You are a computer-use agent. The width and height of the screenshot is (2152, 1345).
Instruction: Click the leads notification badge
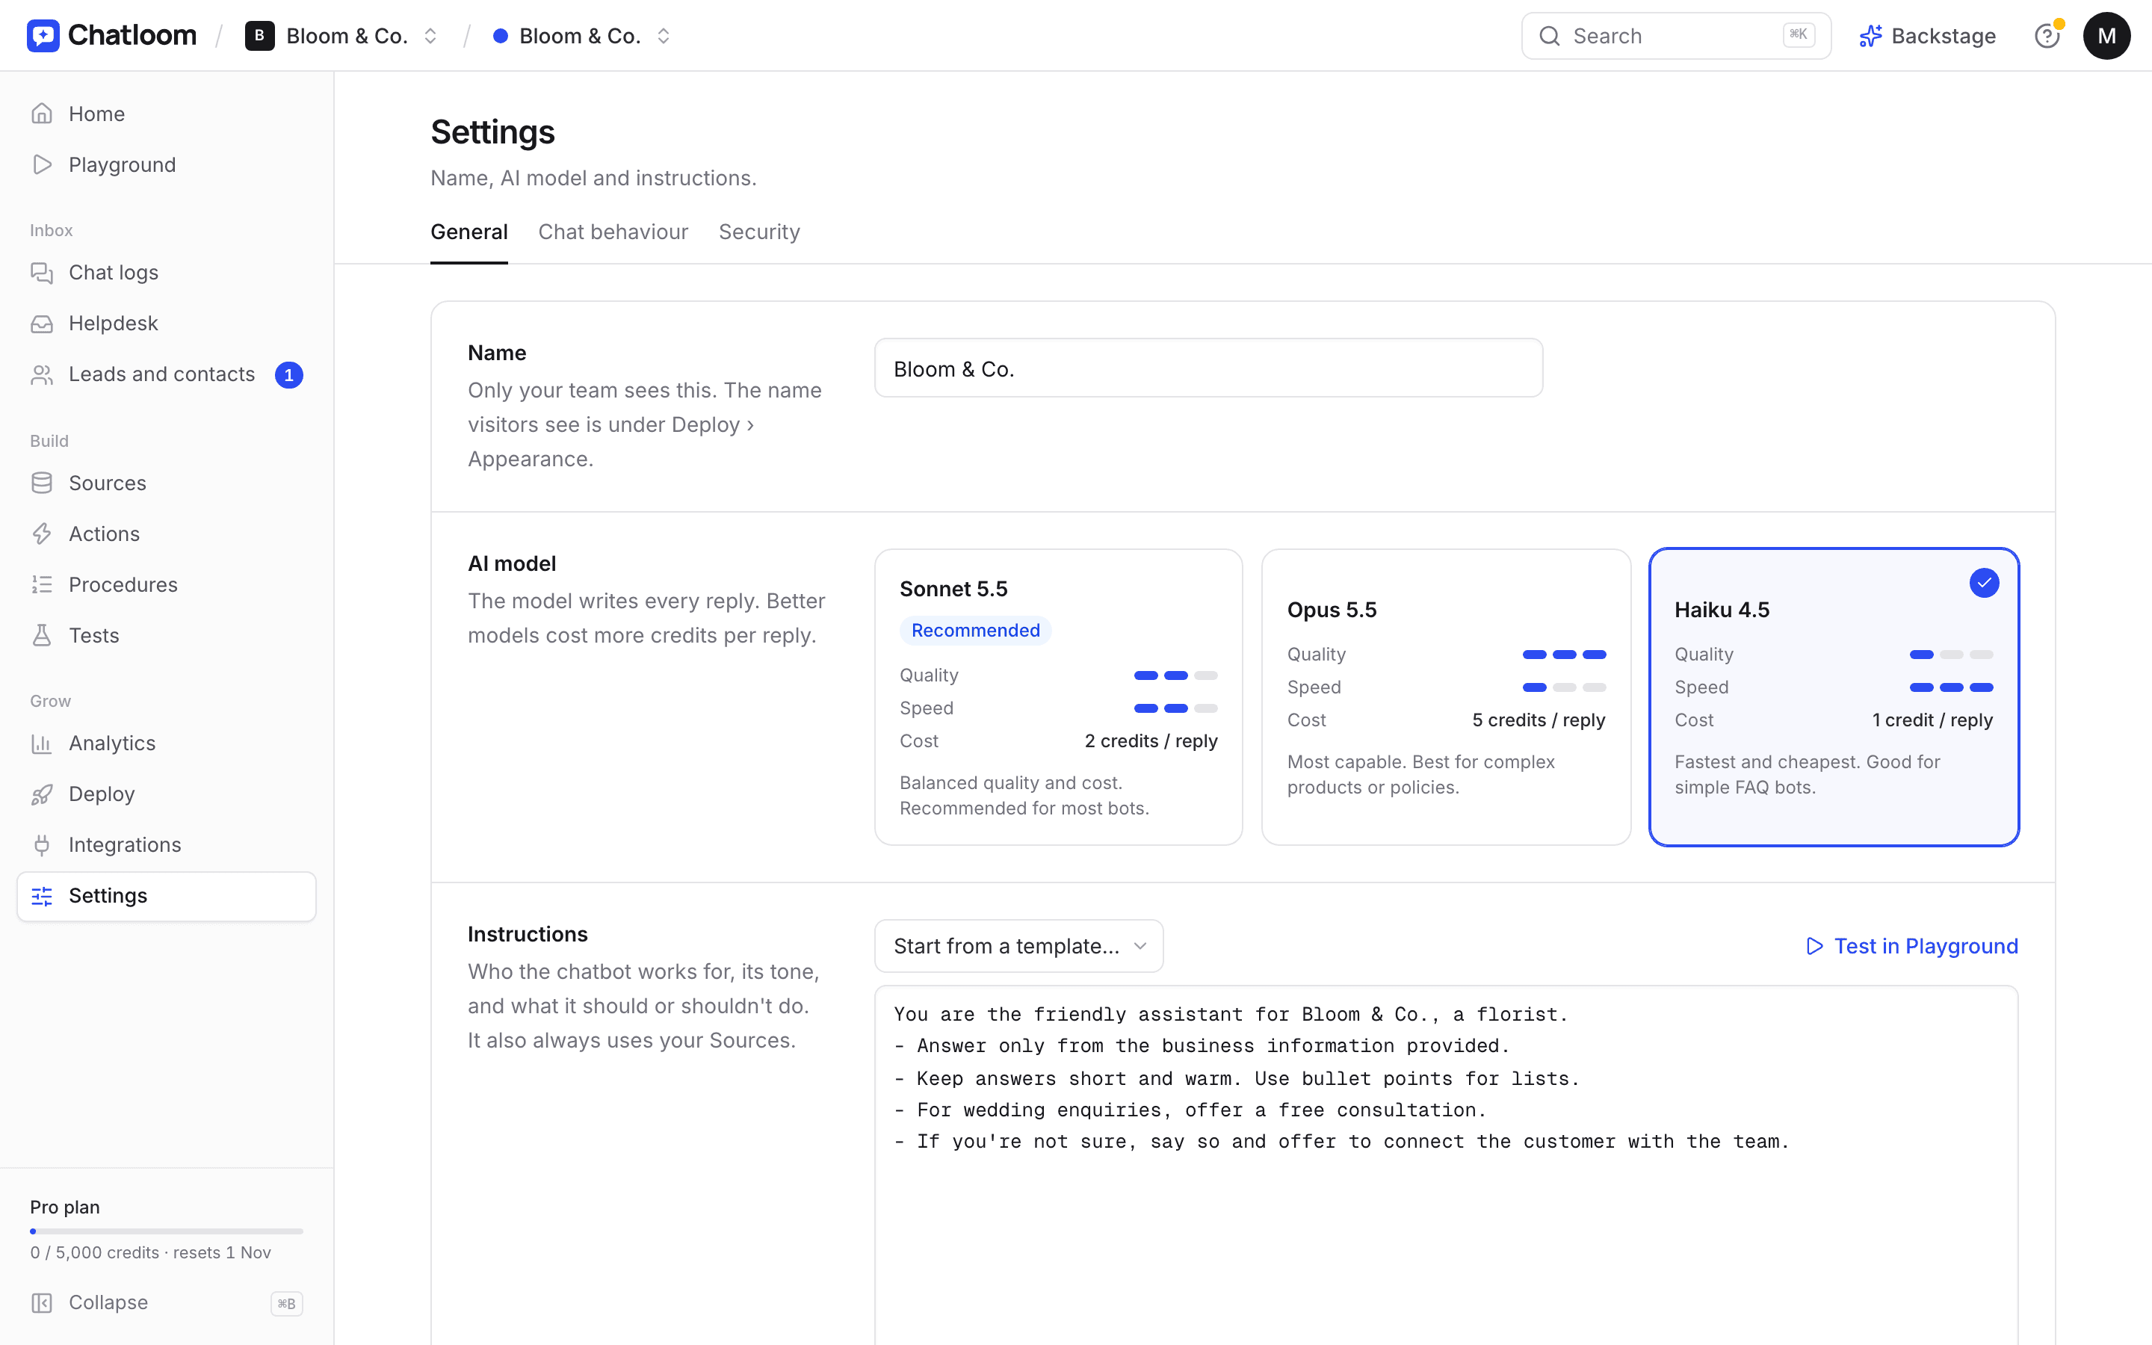coord(288,374)
